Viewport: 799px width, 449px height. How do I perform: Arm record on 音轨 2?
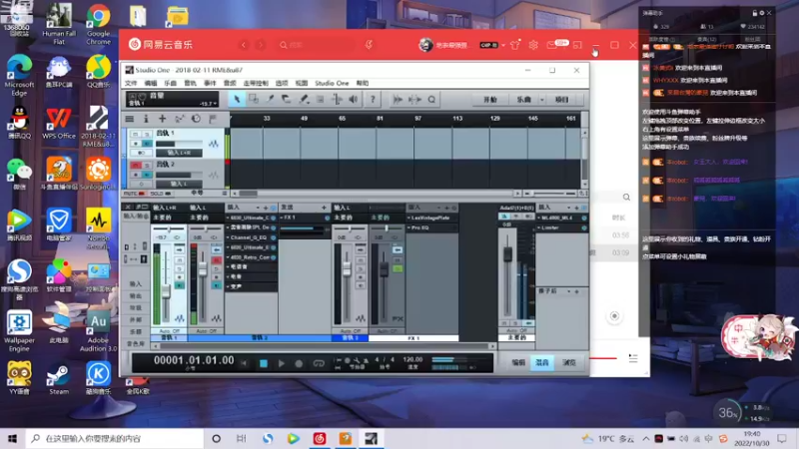[136, 175]
